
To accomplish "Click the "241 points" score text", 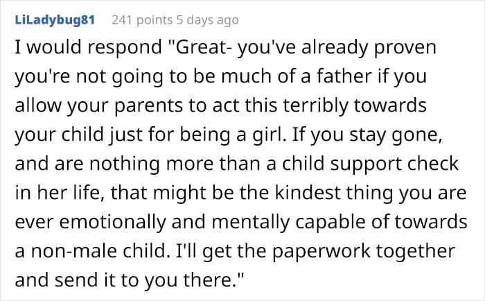I will point(142,20).
